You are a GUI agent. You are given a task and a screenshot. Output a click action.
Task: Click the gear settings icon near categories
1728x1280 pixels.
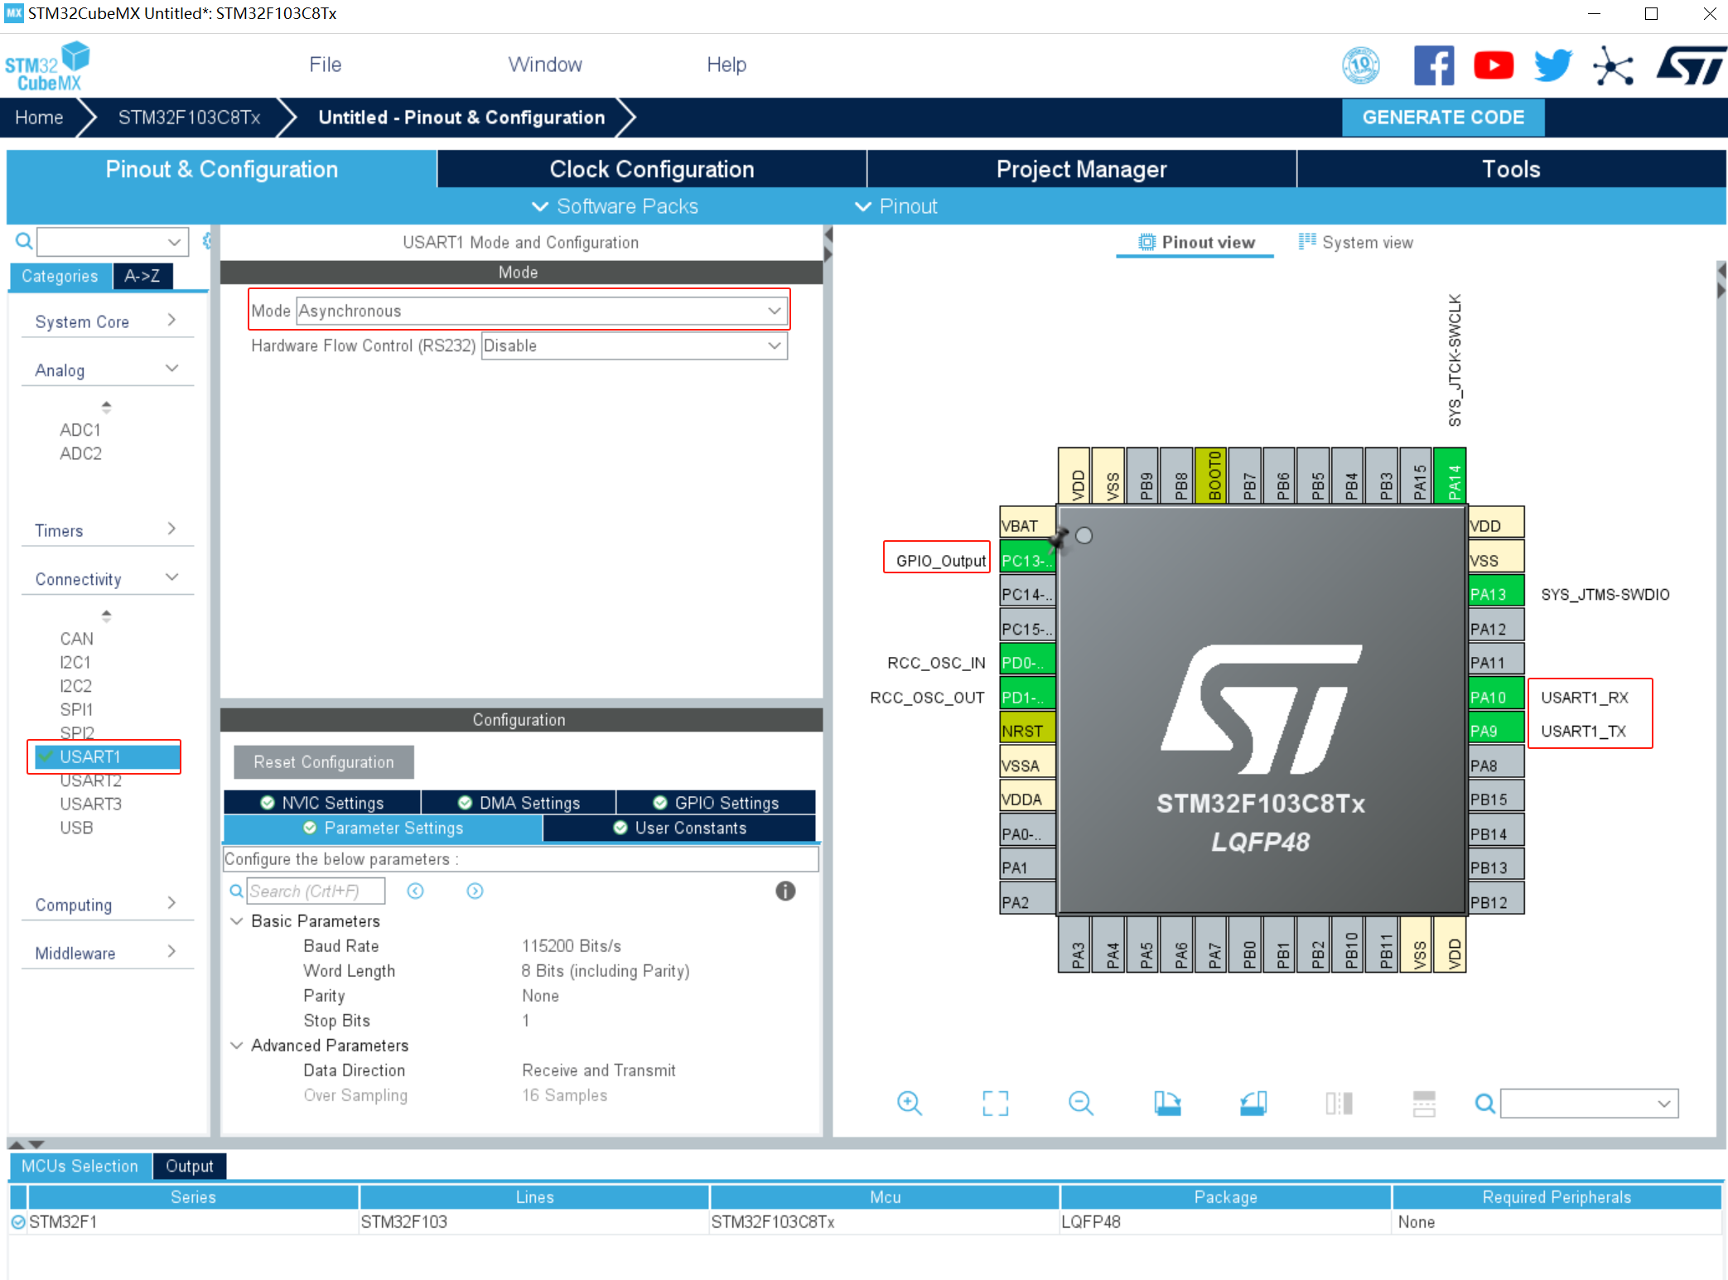206,241
